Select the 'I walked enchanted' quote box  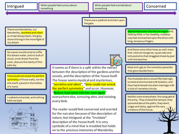click(26, 99)
